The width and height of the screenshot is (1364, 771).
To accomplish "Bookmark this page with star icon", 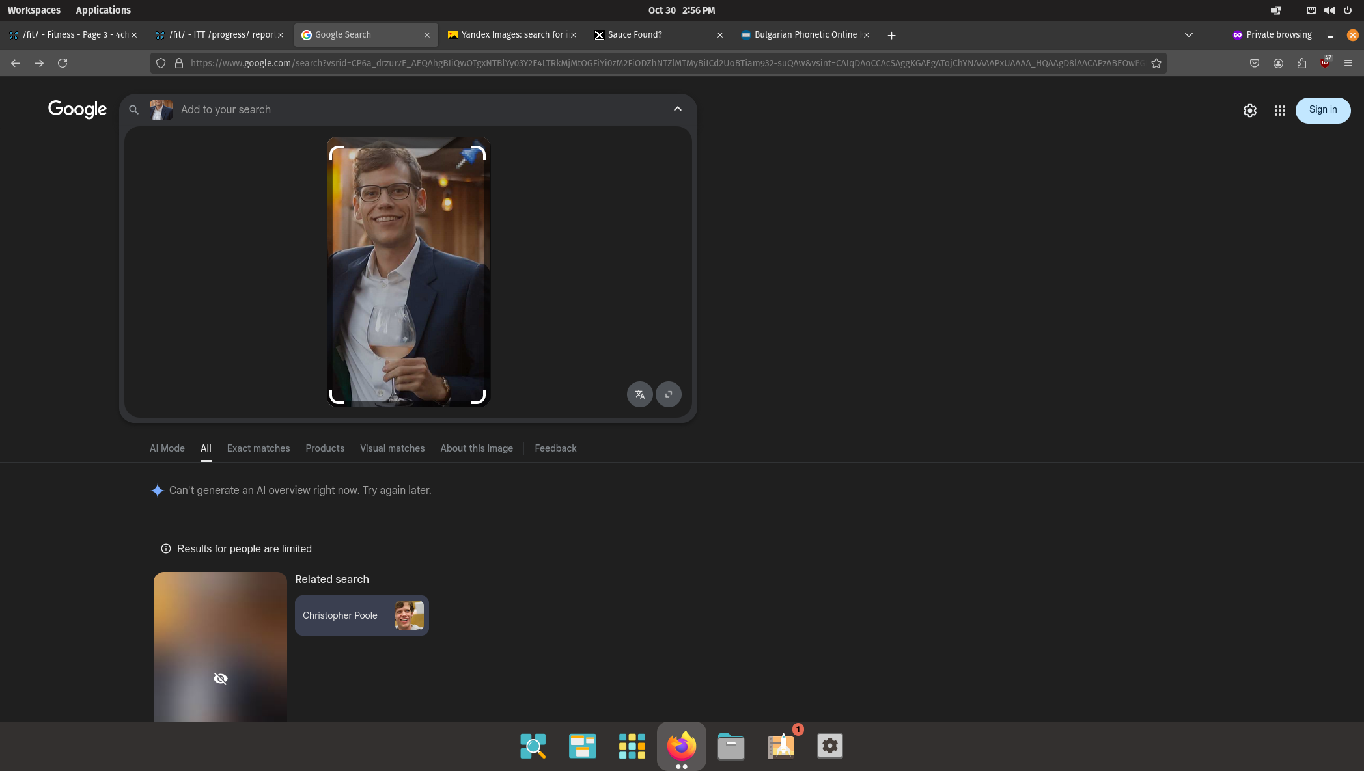I will click(1156, 63).
